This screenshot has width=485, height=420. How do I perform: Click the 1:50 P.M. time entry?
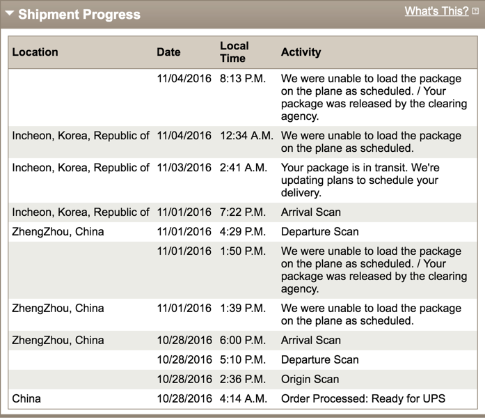[243, 251]
